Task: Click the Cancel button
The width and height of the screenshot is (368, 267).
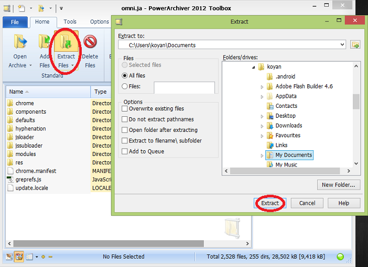Action: pyautogui.click(x=307, y=203)
